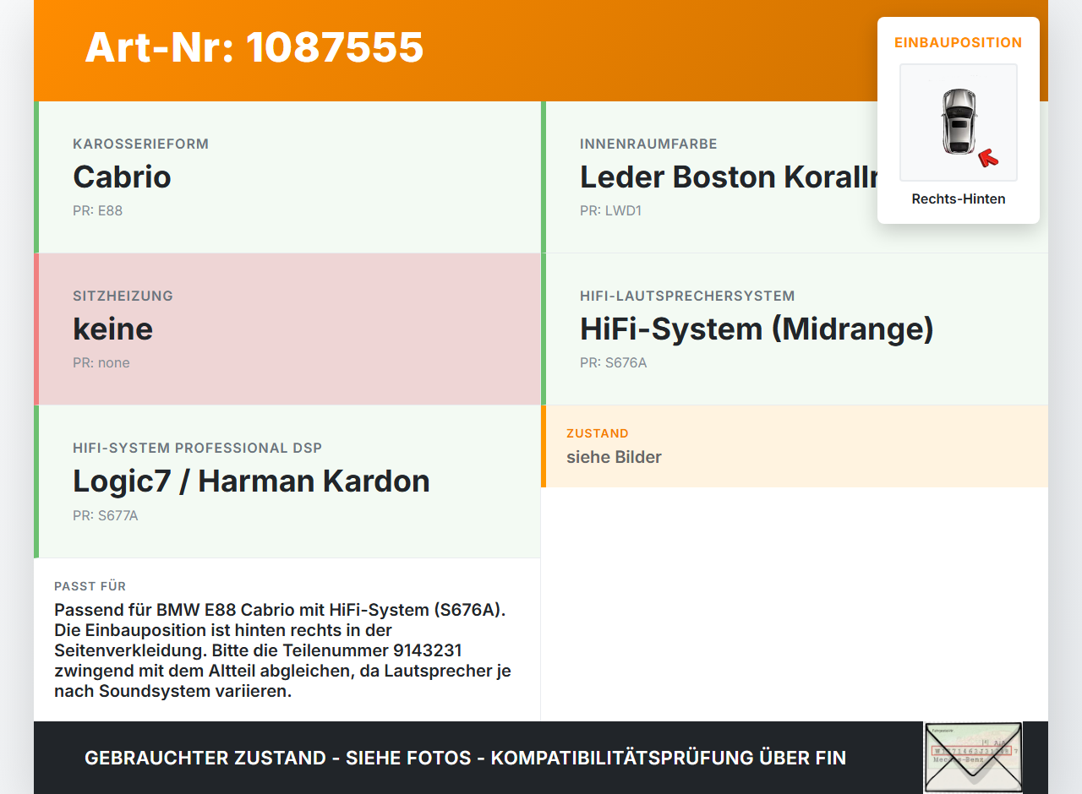
Task: Select the HiFi-System (Midrange) value
Action: point(757,329)
